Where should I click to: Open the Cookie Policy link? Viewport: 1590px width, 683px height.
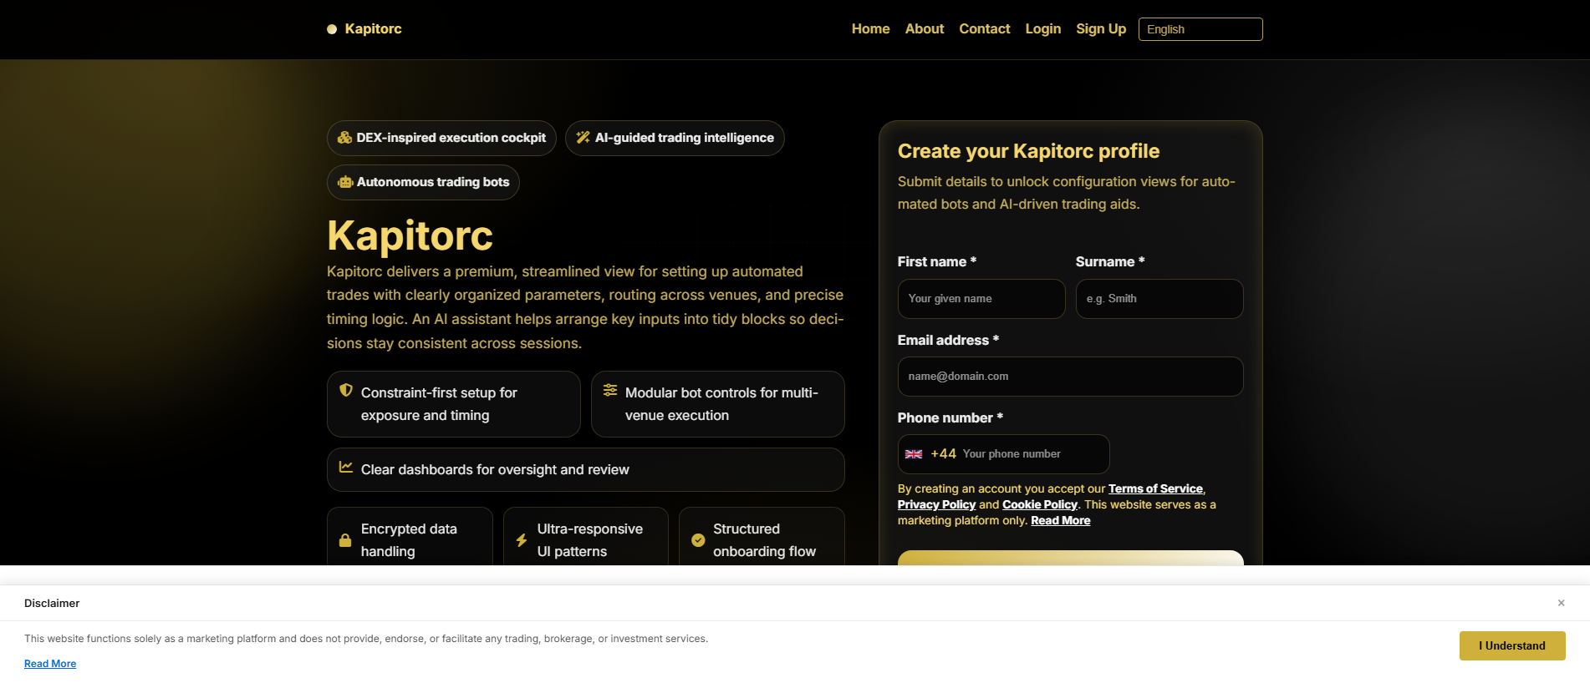point(1040,504)
